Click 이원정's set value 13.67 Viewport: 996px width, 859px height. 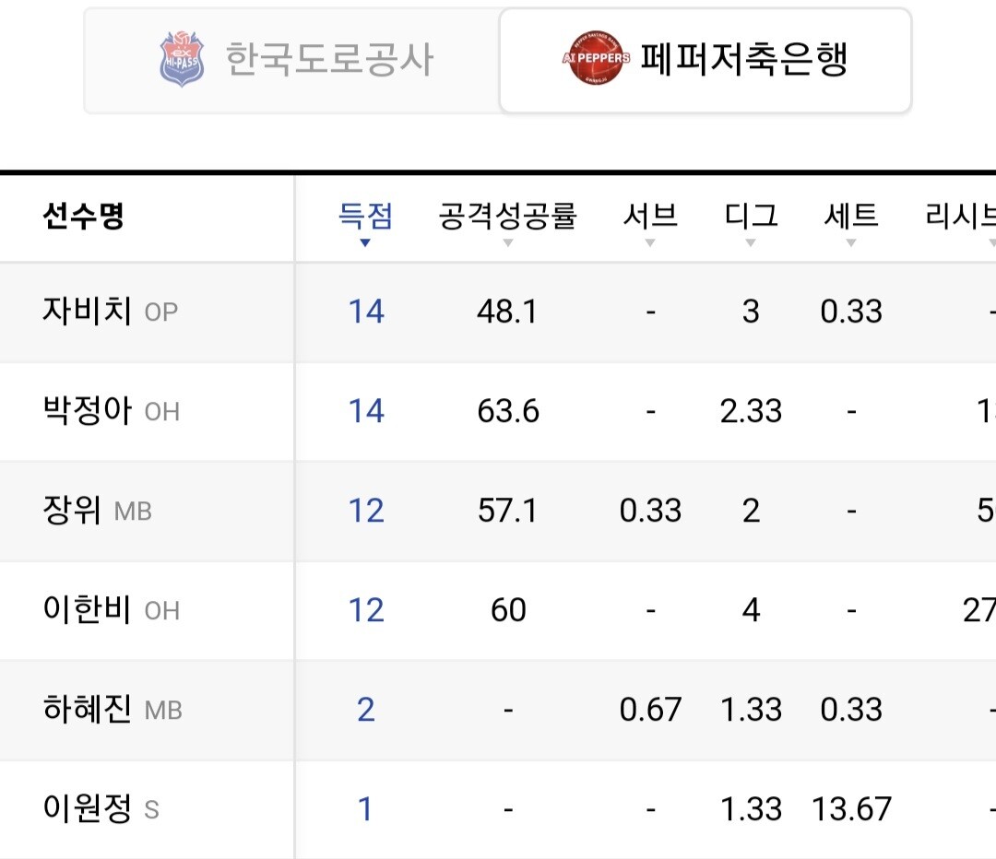(851, 809)
